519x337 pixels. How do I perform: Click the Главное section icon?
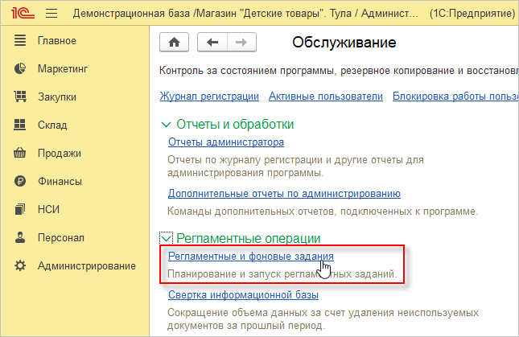[21, 40]
